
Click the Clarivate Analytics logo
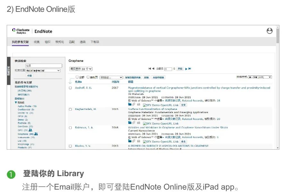coord(21,31)
